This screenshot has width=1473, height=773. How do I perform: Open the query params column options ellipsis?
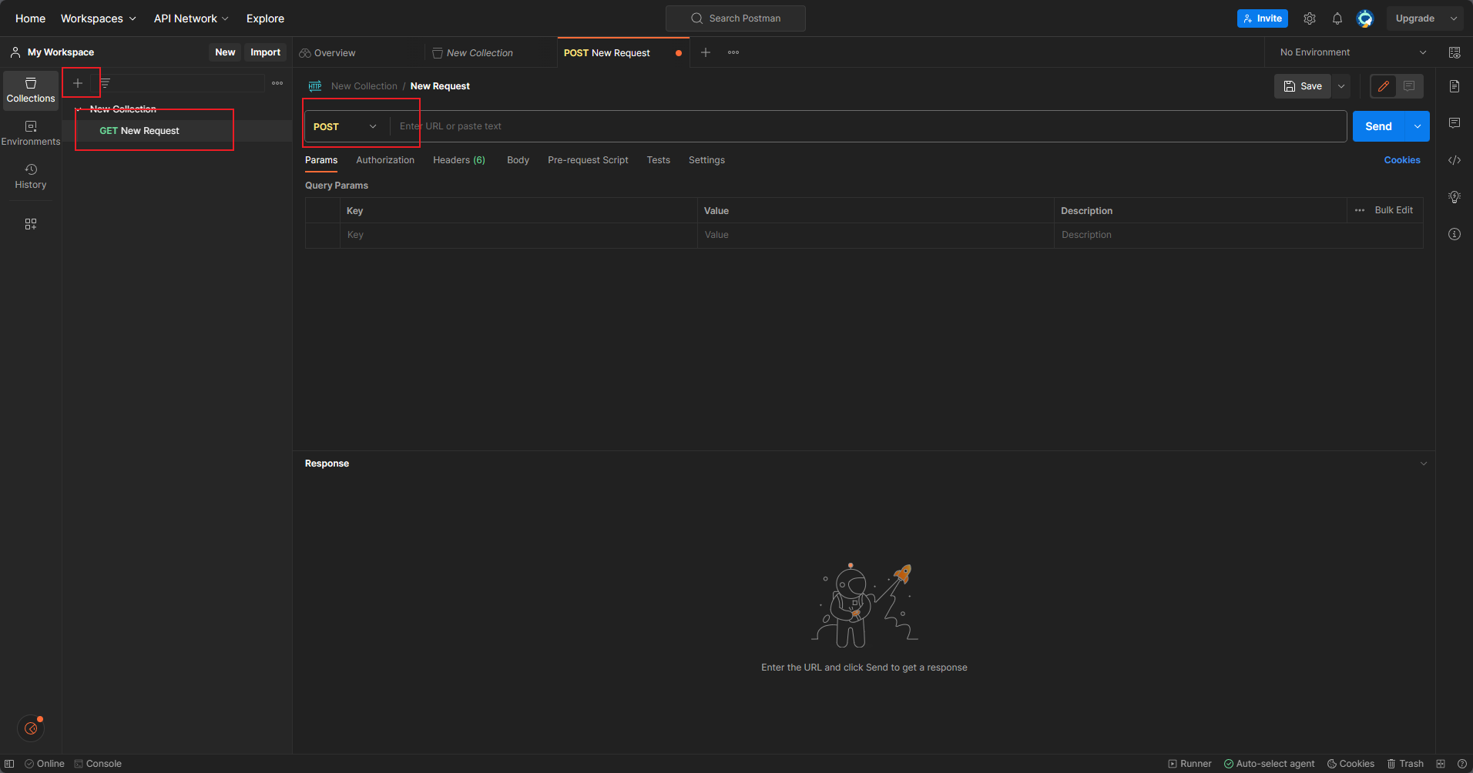pyautogui.click(x=1360, y=210)
